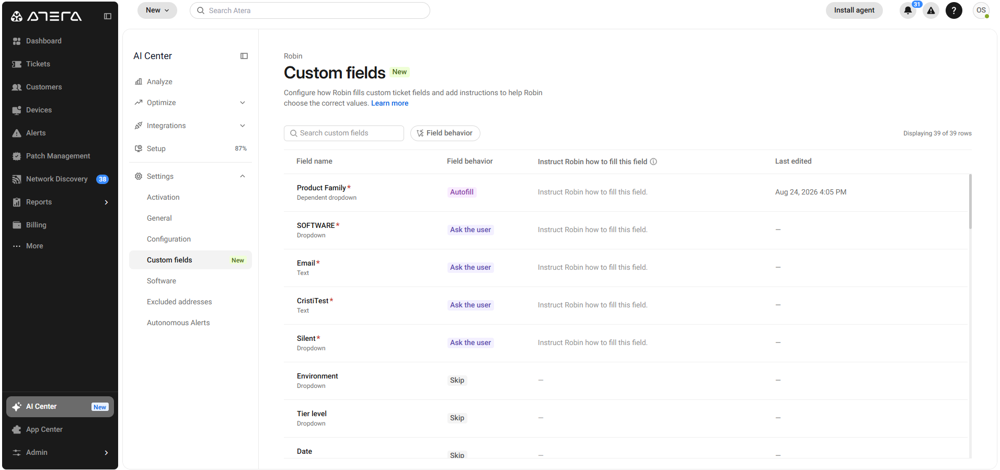Edit instruction for Email field
Viewport: 1000px width, 470px height.
coord(592,267)
